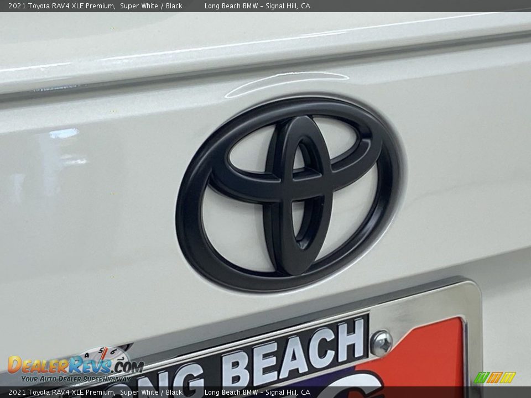Click 'Long Beach BMW – Signal Hill, CA' top caption
531x398 pixels.
point(257,6)
